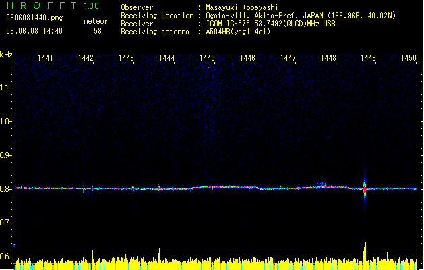Click the meteor label

(x=96, y=21)
